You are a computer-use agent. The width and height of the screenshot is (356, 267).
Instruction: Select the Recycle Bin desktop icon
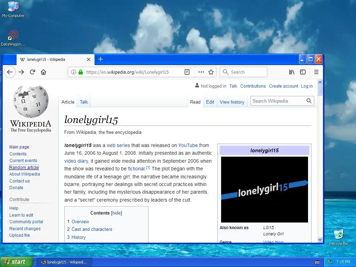point(339,237)
